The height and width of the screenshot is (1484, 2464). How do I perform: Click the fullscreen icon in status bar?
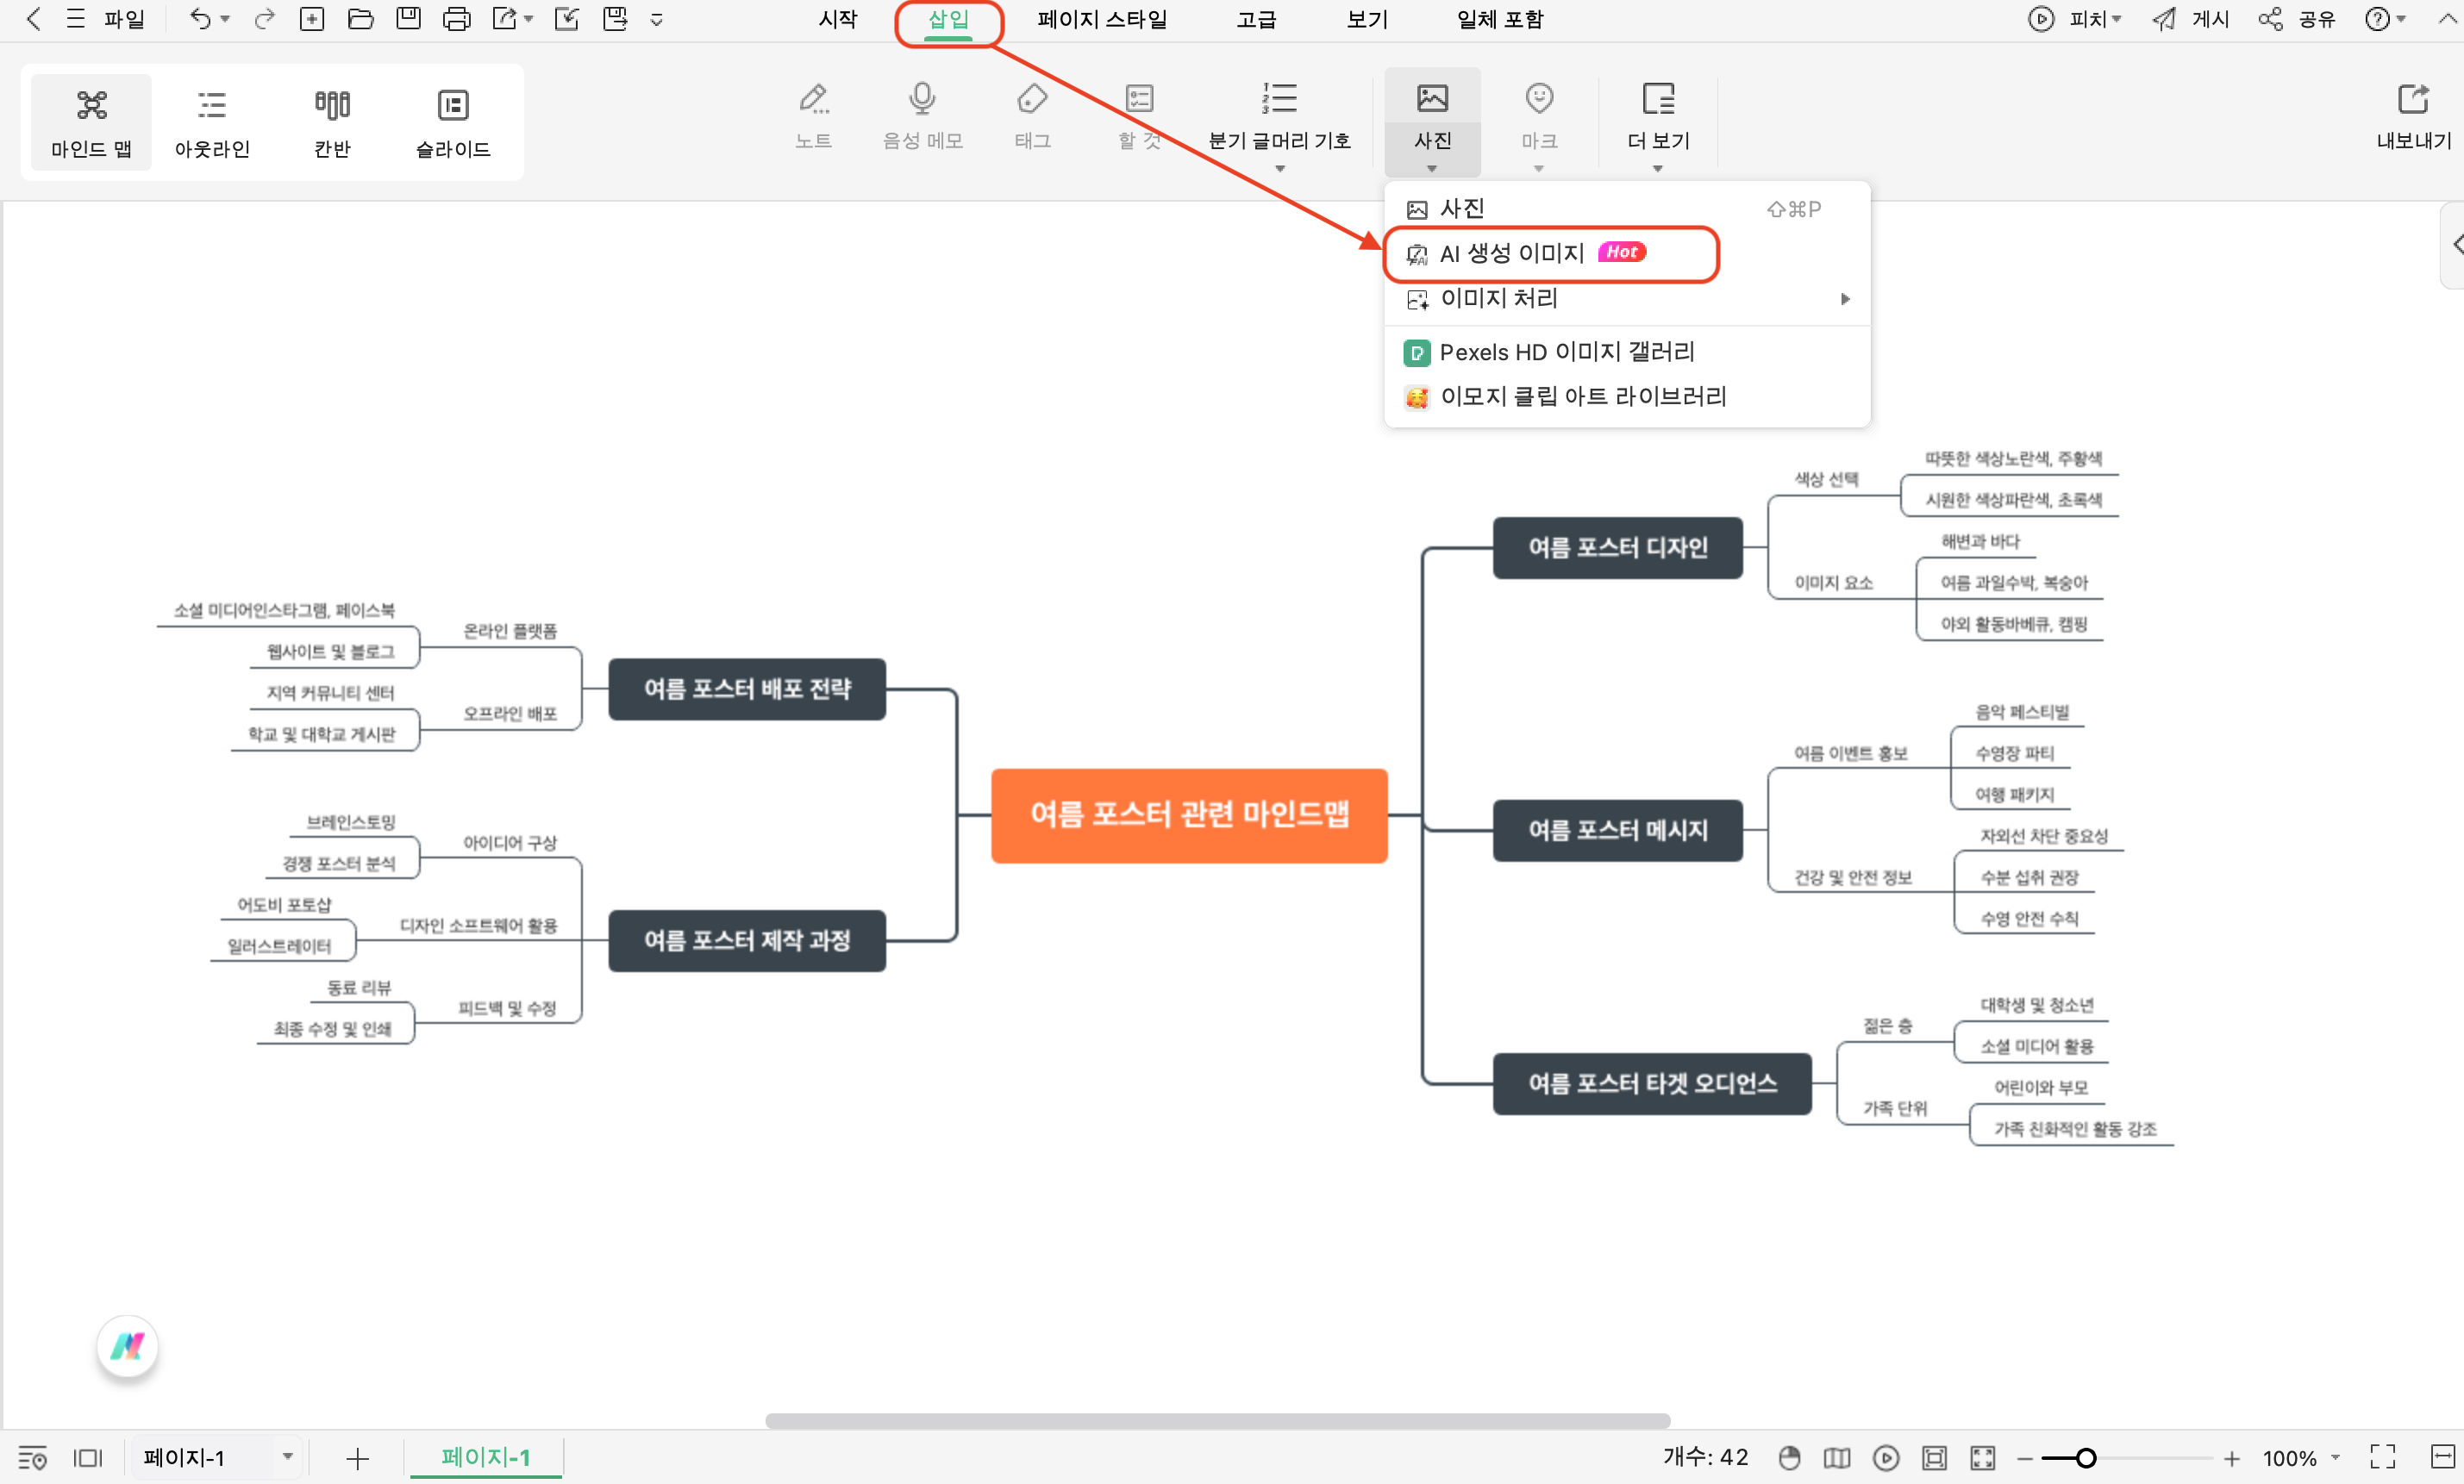[2382, 1457]
